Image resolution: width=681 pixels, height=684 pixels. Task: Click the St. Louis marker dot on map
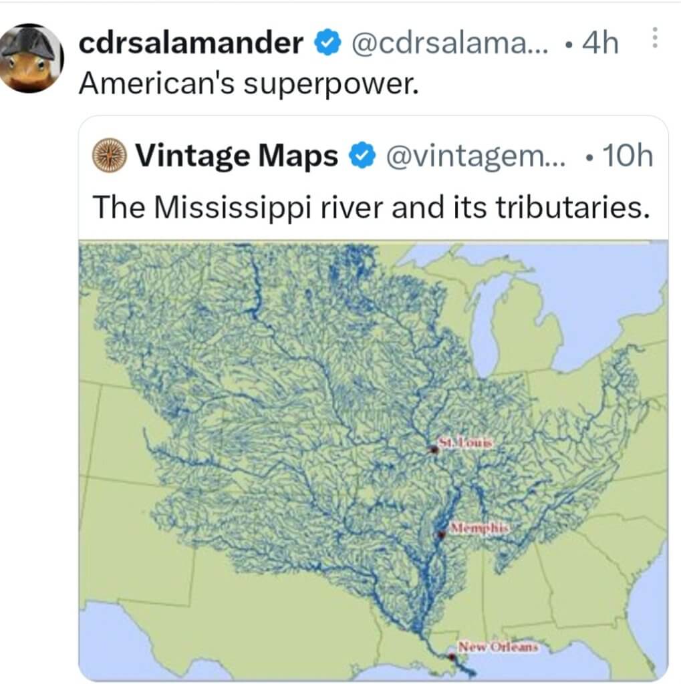[434, 450]
